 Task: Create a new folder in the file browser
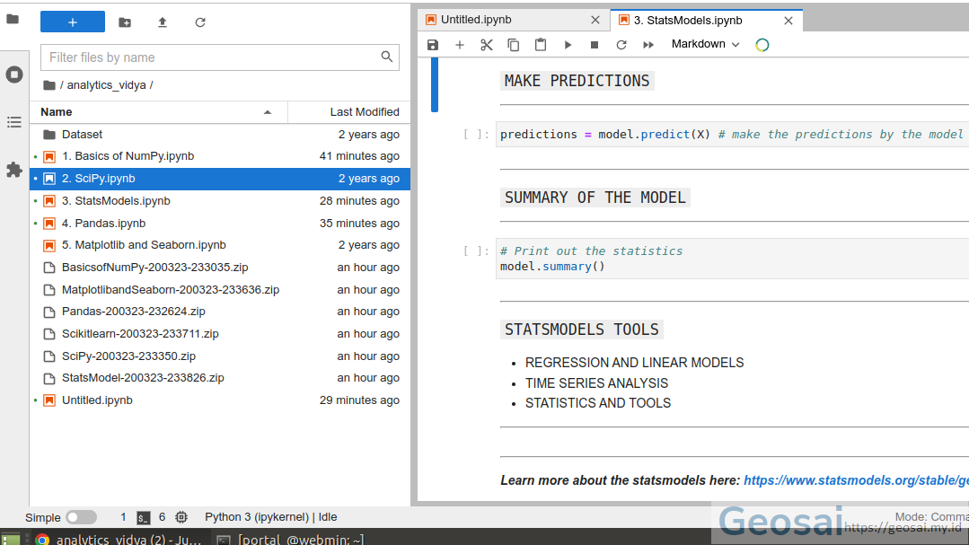click(x=125, y=21)
